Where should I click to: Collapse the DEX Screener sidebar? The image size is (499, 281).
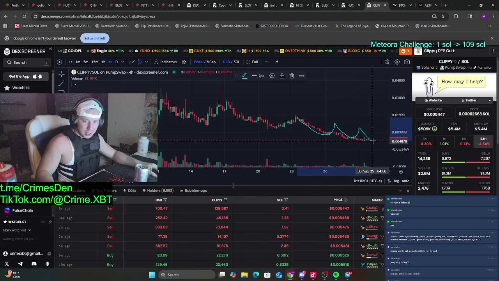coord(50,49)
